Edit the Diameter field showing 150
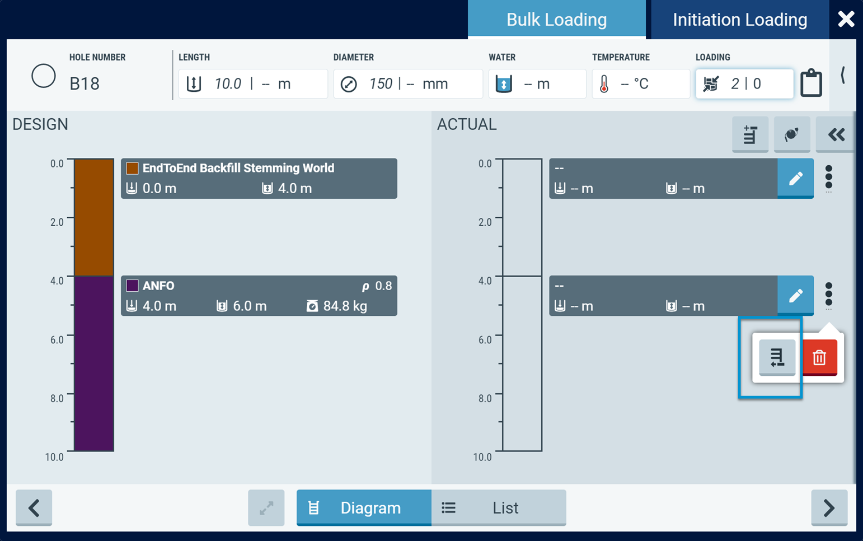This screenshot has width=863, height=541. click(408, 84)
